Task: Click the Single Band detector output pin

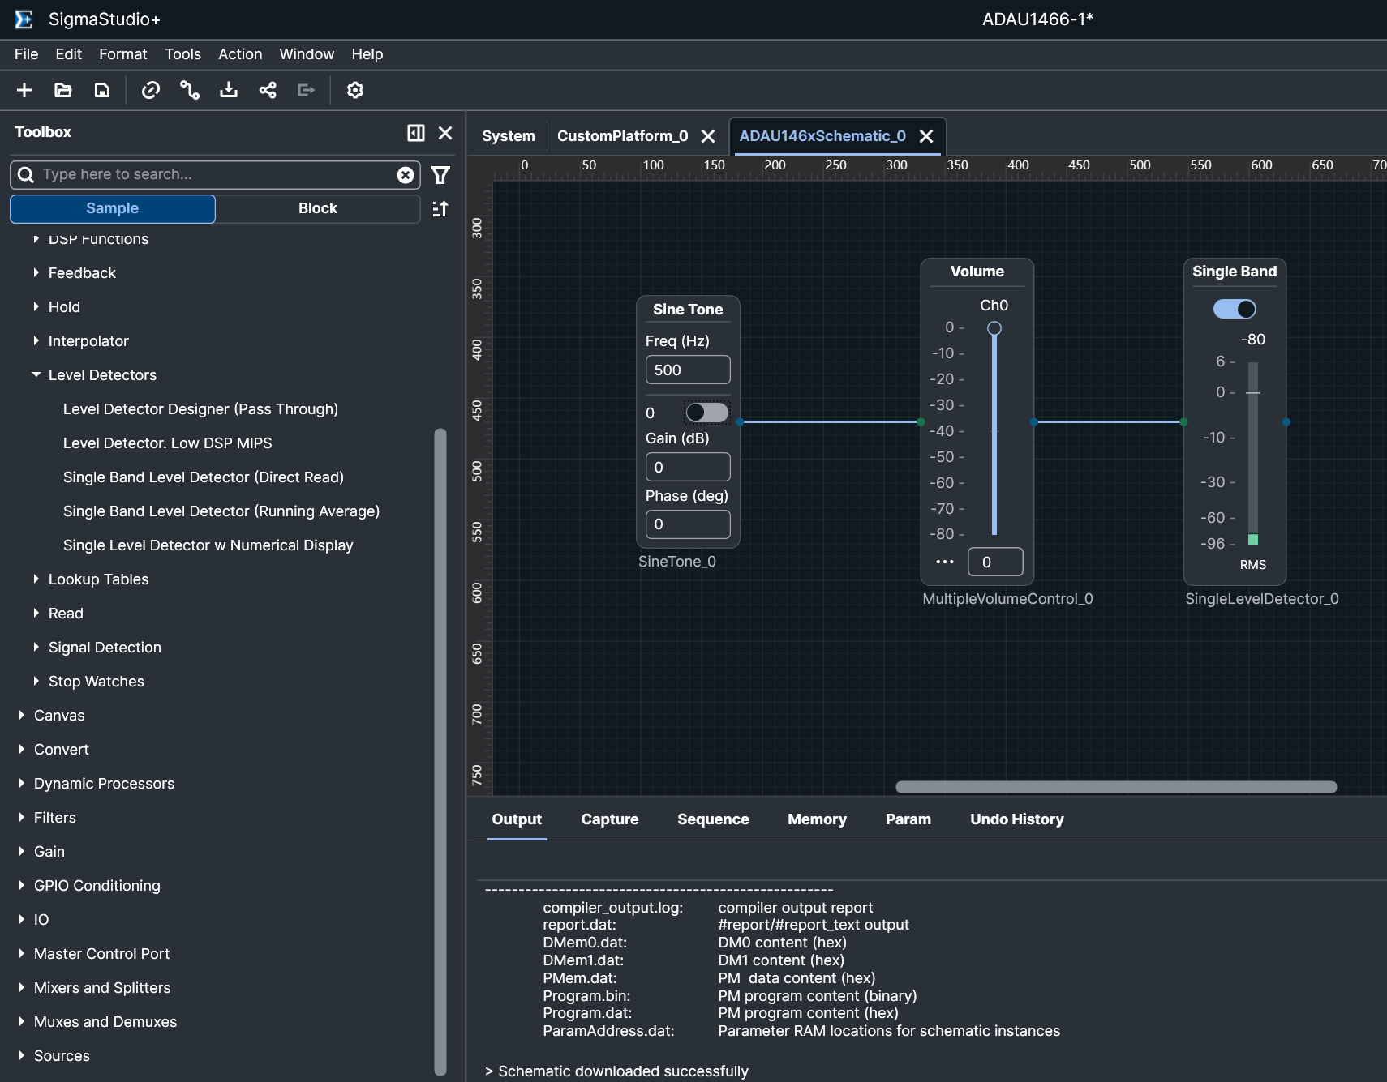Action: click(1286, 422)
